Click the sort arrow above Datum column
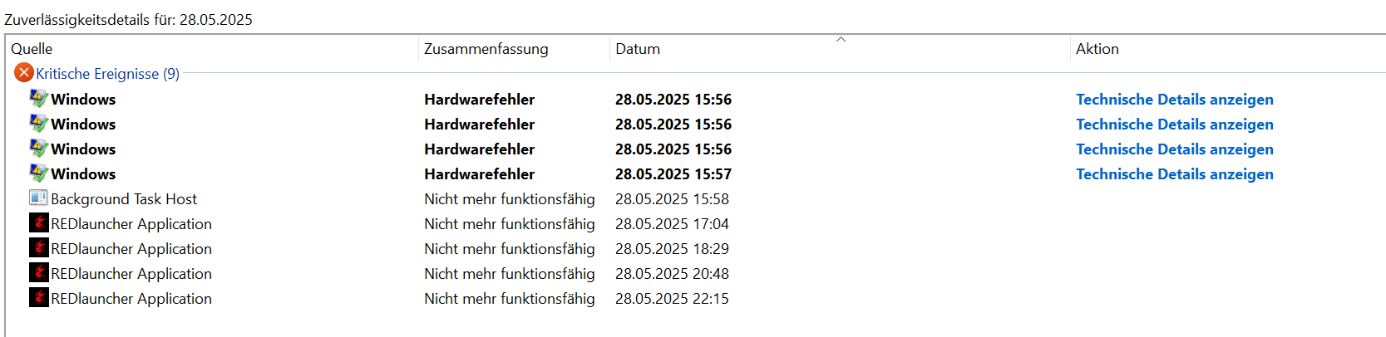 (x=841, y=39)
